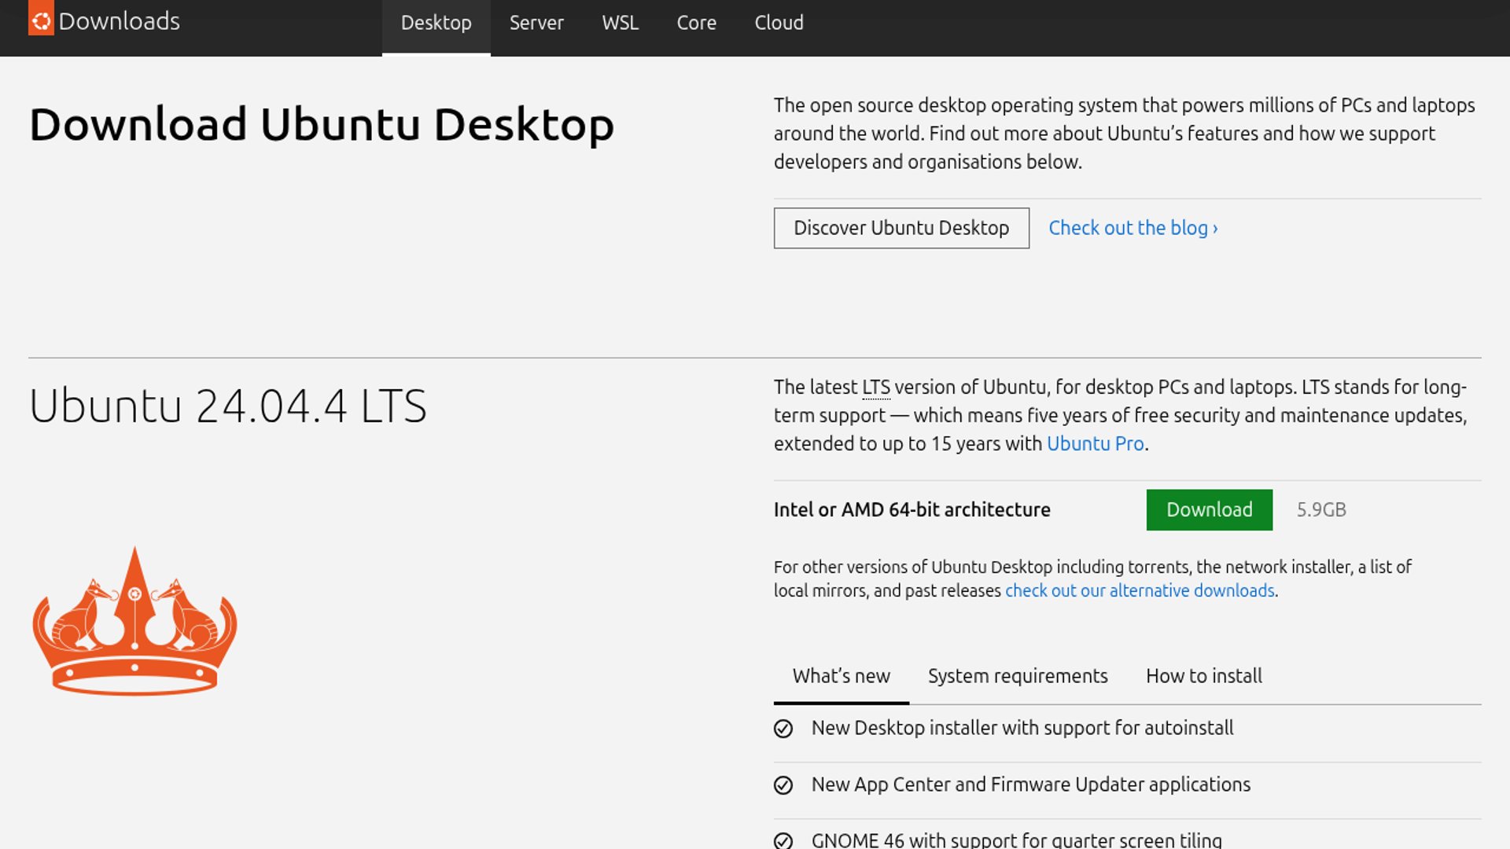Image resolution: width=1510 pixels, height=849 pixels.
Task: Switch to the Server navigation tab
Action: click(536, 23)
